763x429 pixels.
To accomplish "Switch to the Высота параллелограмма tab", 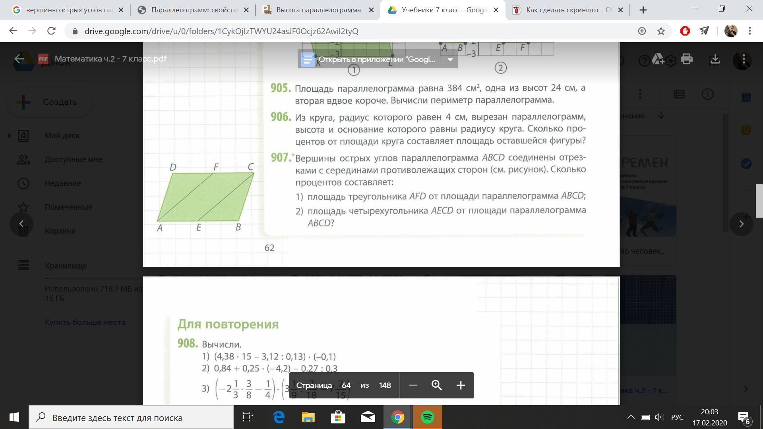I will tap(318, 10).
